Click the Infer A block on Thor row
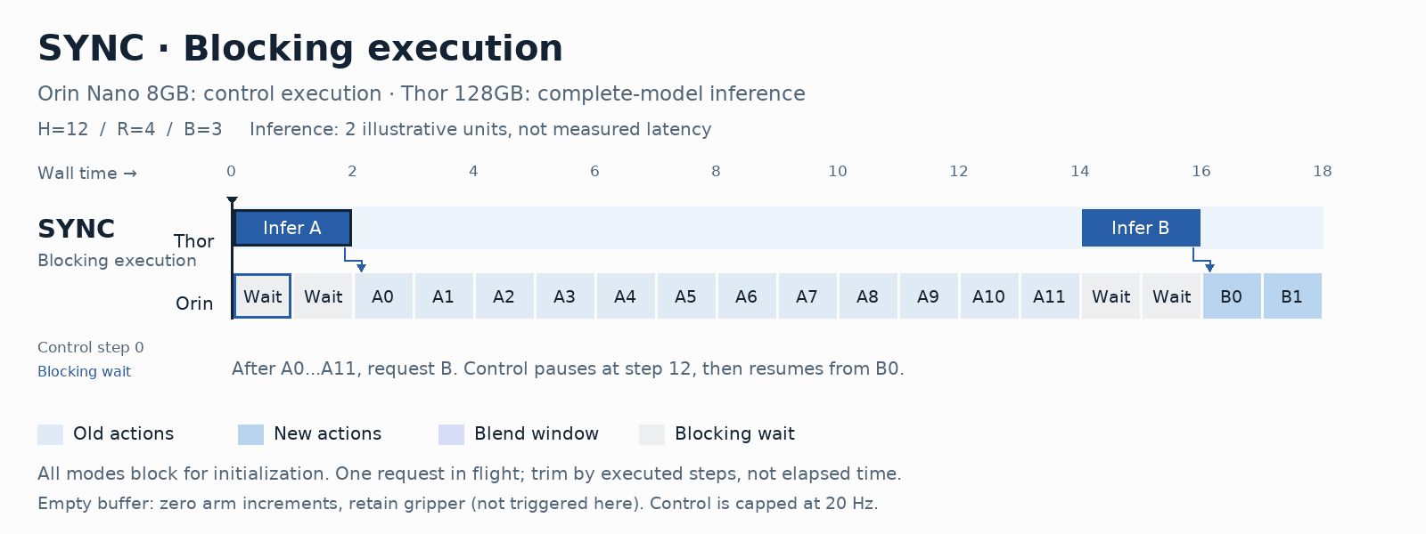Viewport: 1426px width, 534px height. (292, 228)
